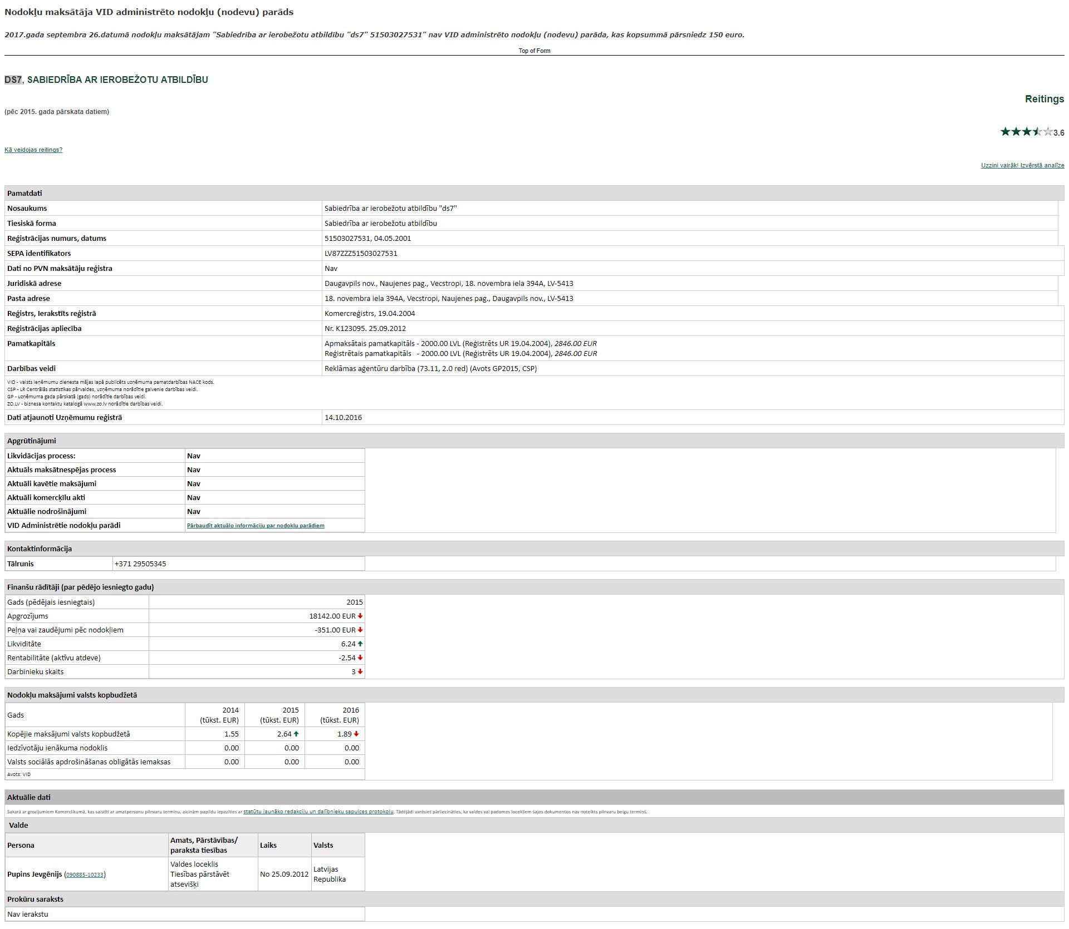Click red arrow beside Darbinieku skaits 3
The height and width of the screenshot is (929, 1069).
click(360, 671)
